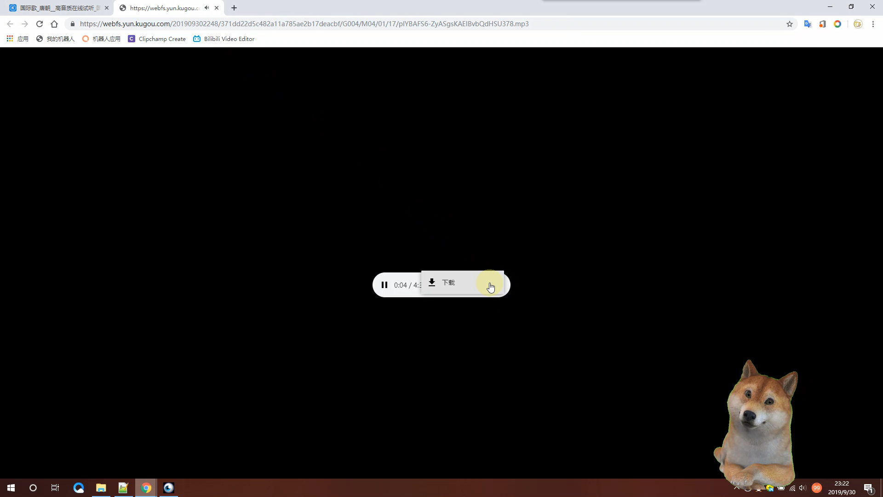The height and width of the screenshot is (497, 883).
Task: Open the 应用 apps shortcut
Action: click(x=17, y=39)
